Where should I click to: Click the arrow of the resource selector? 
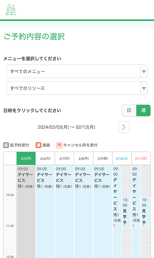point(144,88)
